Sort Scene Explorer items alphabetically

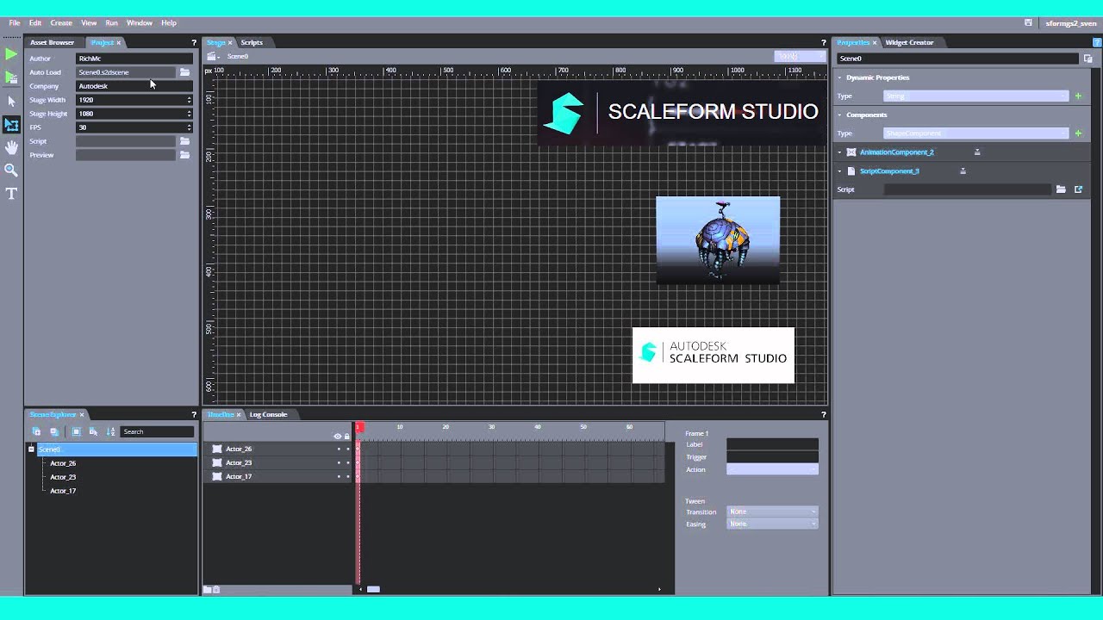point(110,431)
